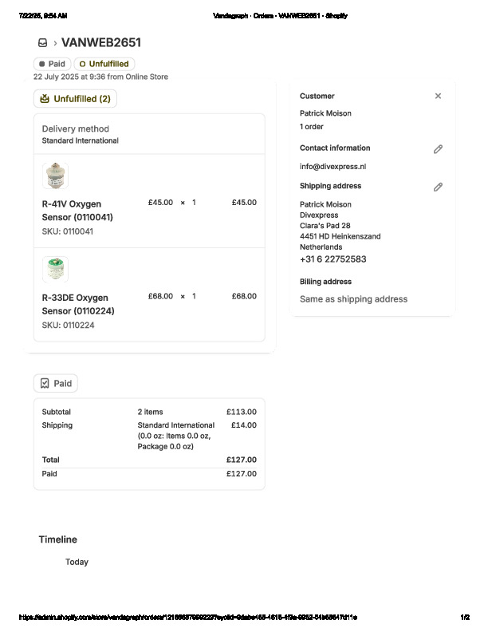This screenshot has width=488, height=632.
Task: Click the Standard International delivery method
Action: click(x=80, y=140)
